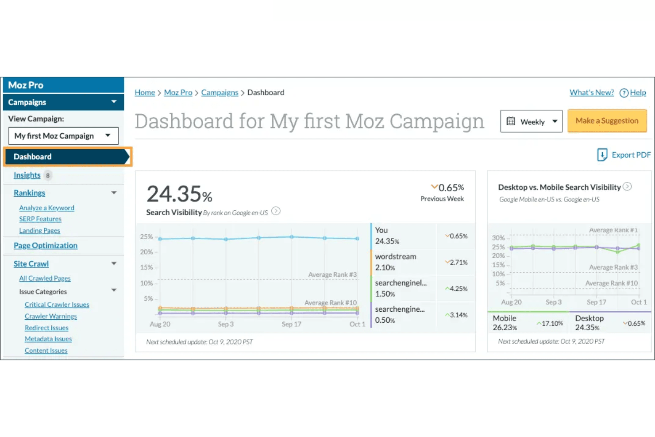The height and width of the screenshot is (437, 655).
Task: Collapse the Issue Categories arrow
Action: [114, 290]
